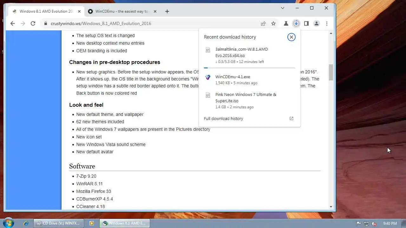Open the Windows Start menu
Screen dimensions: 406x228
click(x=9, y=223)
